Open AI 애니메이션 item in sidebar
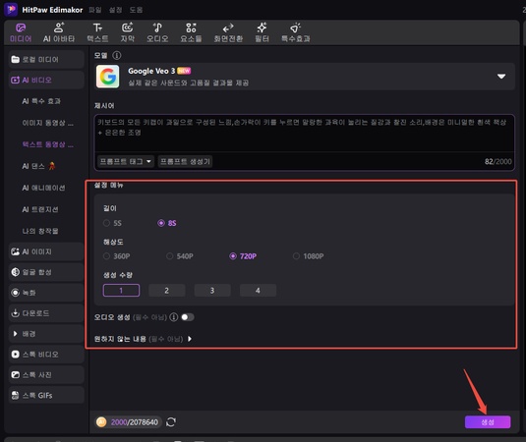Viewport: 526px width, 442px height. 43,188
